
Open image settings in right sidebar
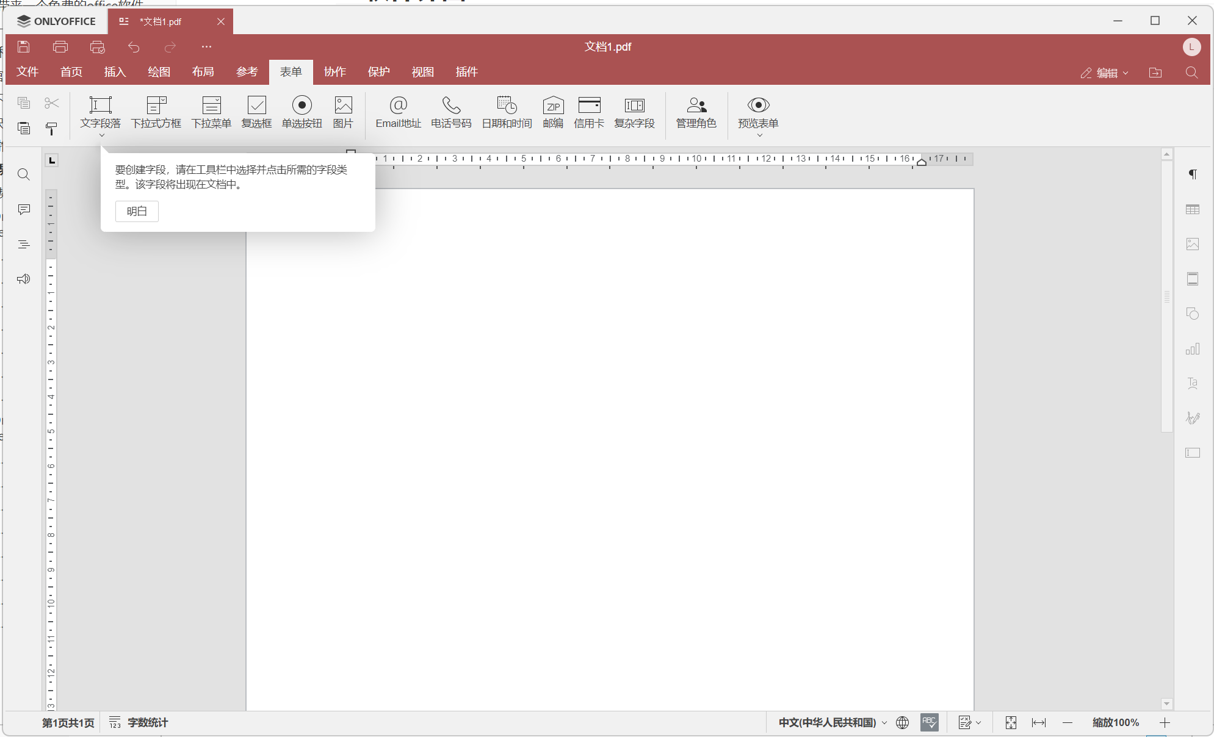pyautogui.click(x=1193, y=244)
